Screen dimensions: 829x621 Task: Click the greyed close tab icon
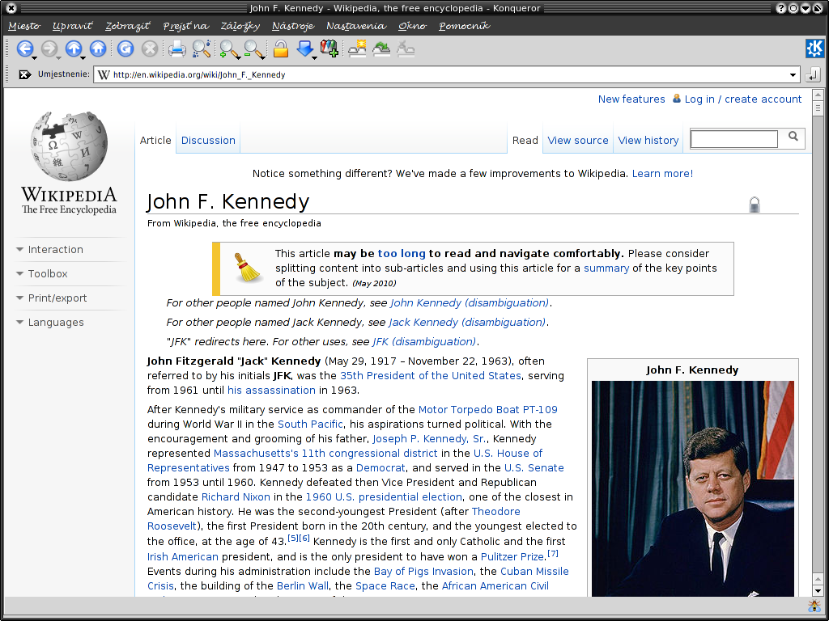(x=406, y=49)
